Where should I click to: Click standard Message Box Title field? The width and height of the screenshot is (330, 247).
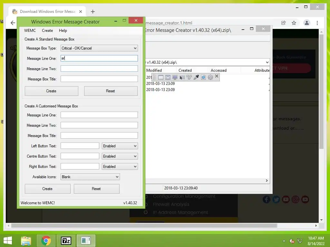pyautogui.click(x=99, y=79)
